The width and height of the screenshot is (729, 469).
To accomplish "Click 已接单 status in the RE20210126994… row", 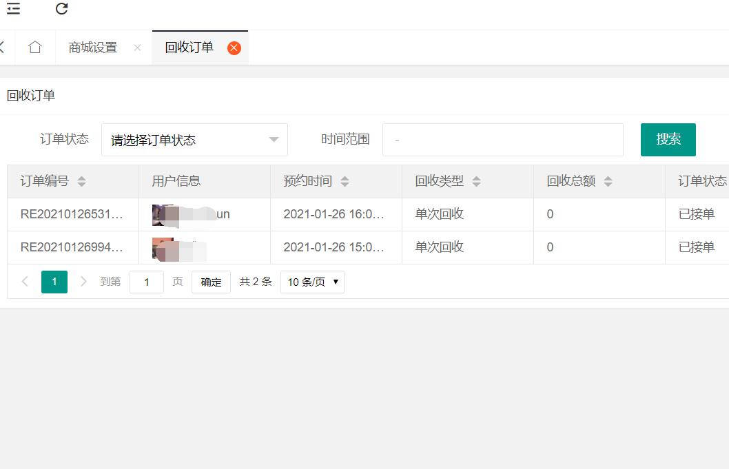I will tap(697, 247).
